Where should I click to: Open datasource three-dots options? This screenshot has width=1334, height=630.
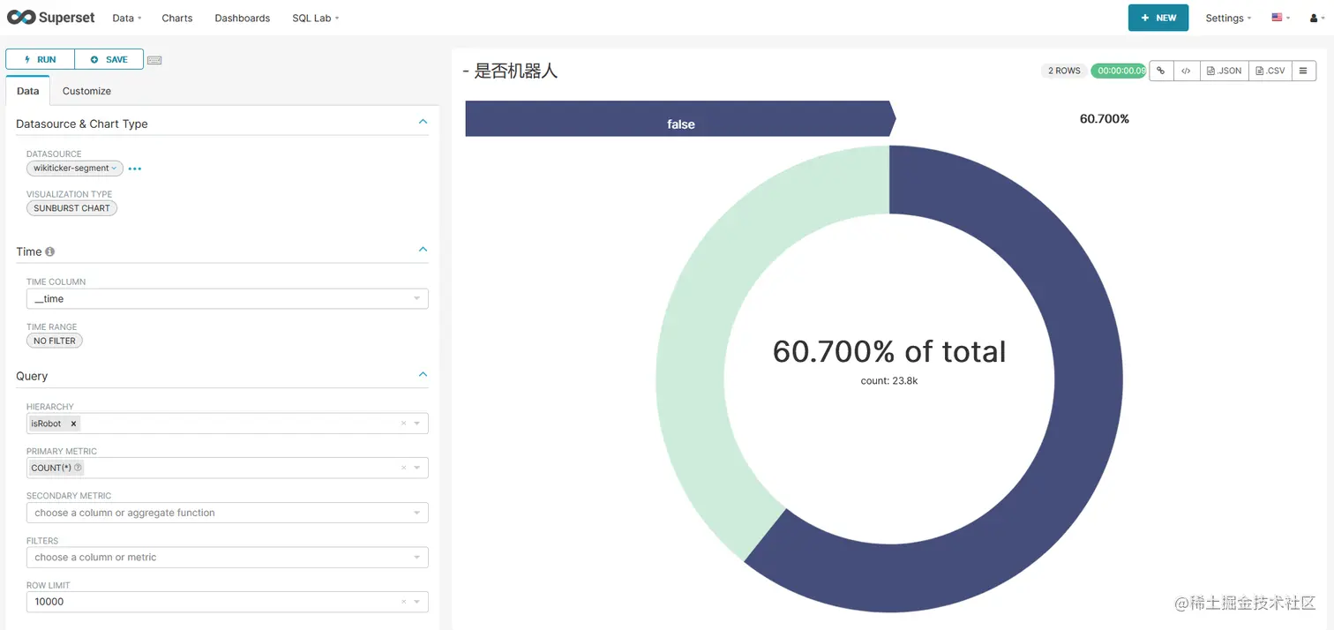(135, 169)
